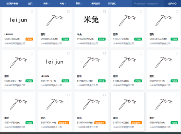Click the green 已注册 badge on card 51960902A
The width and height of the screenshot is (181, 134).
tap(102, 39)
